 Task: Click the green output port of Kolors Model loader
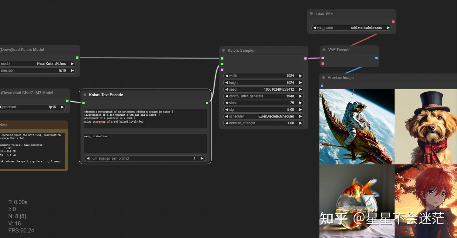[x=77, y=57]
